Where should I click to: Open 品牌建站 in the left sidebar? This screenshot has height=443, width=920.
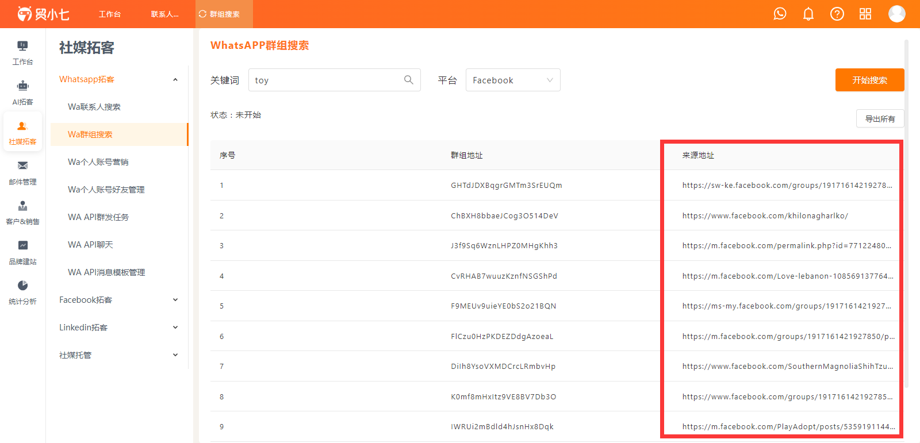click(x=22, y=253)
